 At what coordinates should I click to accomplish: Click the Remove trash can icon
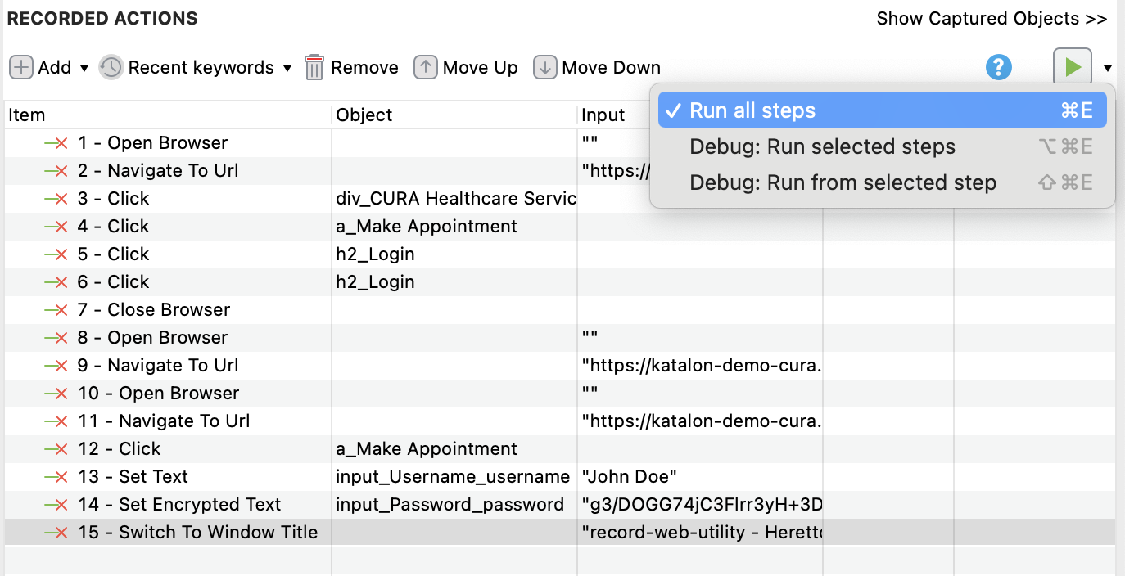coord(314,67)
